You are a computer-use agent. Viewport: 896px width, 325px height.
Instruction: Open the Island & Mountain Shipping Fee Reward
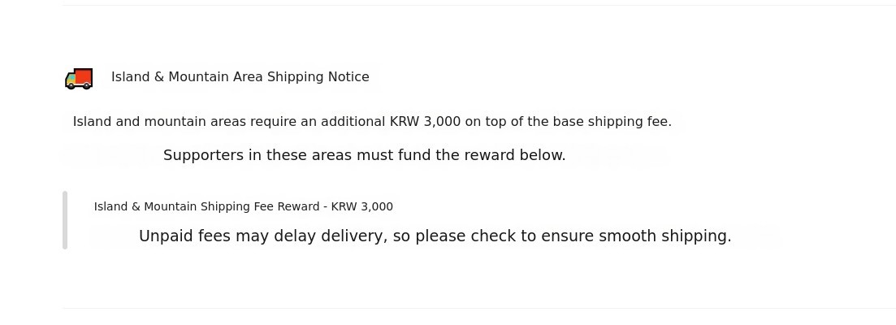pyautogui.click(x=243, y=207)
